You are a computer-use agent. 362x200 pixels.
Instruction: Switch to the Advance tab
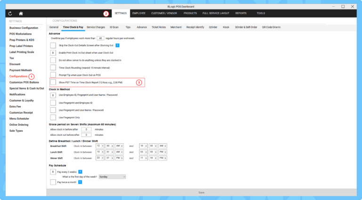pyautogui.click(x=142, y=27)
